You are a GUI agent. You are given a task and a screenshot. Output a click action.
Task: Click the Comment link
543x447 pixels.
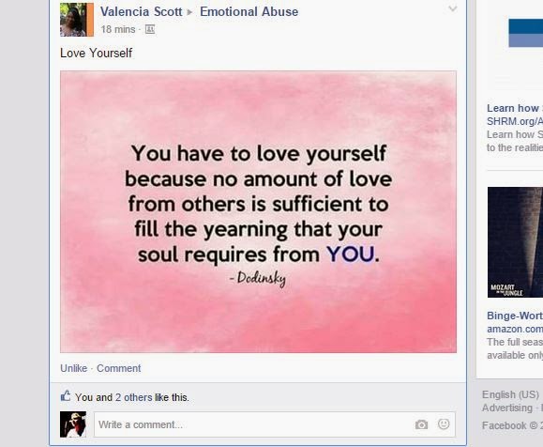119,368
